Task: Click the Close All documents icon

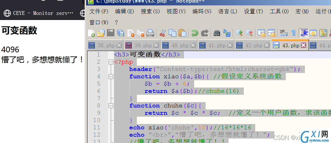Action: coord(140,33)
